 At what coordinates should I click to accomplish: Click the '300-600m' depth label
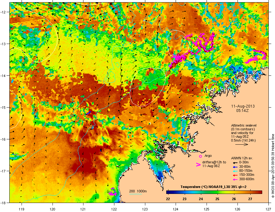[247, 179]
